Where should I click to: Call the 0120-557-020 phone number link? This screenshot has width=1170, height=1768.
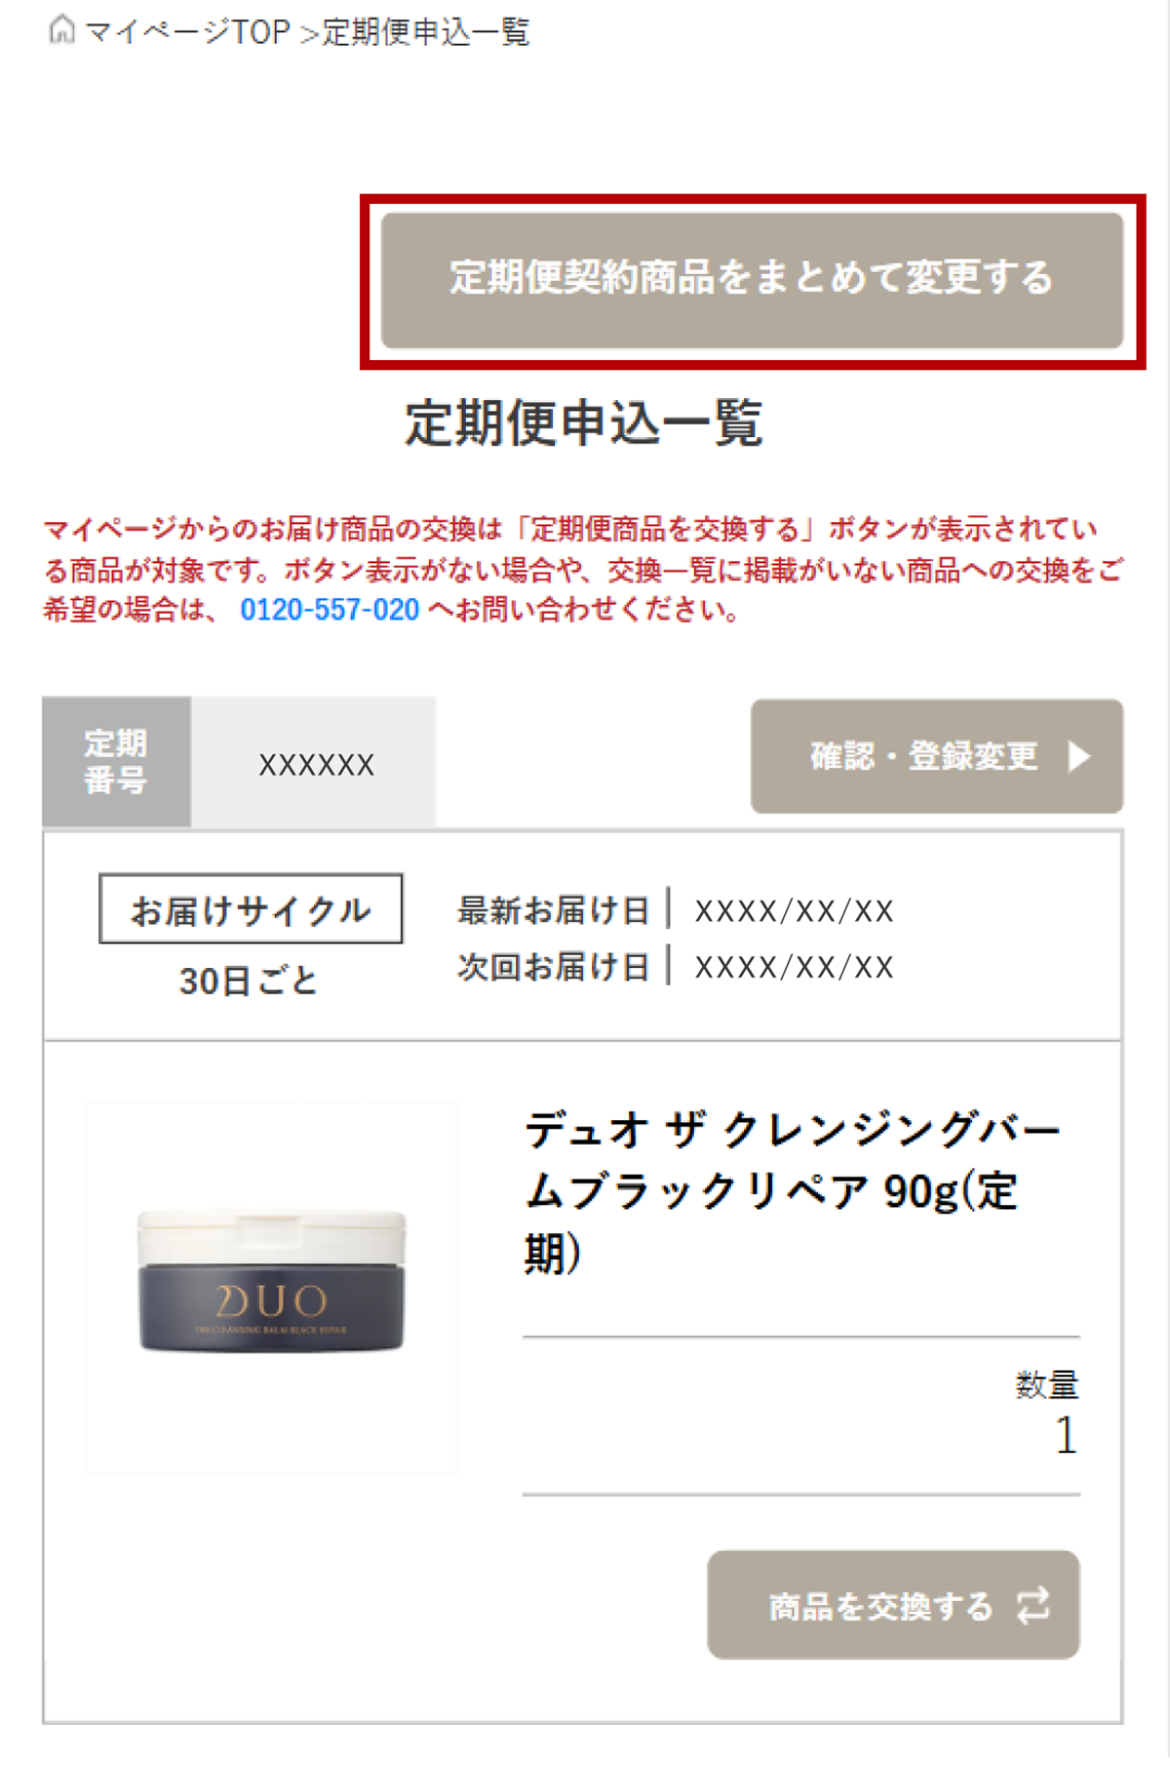point(330,610)
